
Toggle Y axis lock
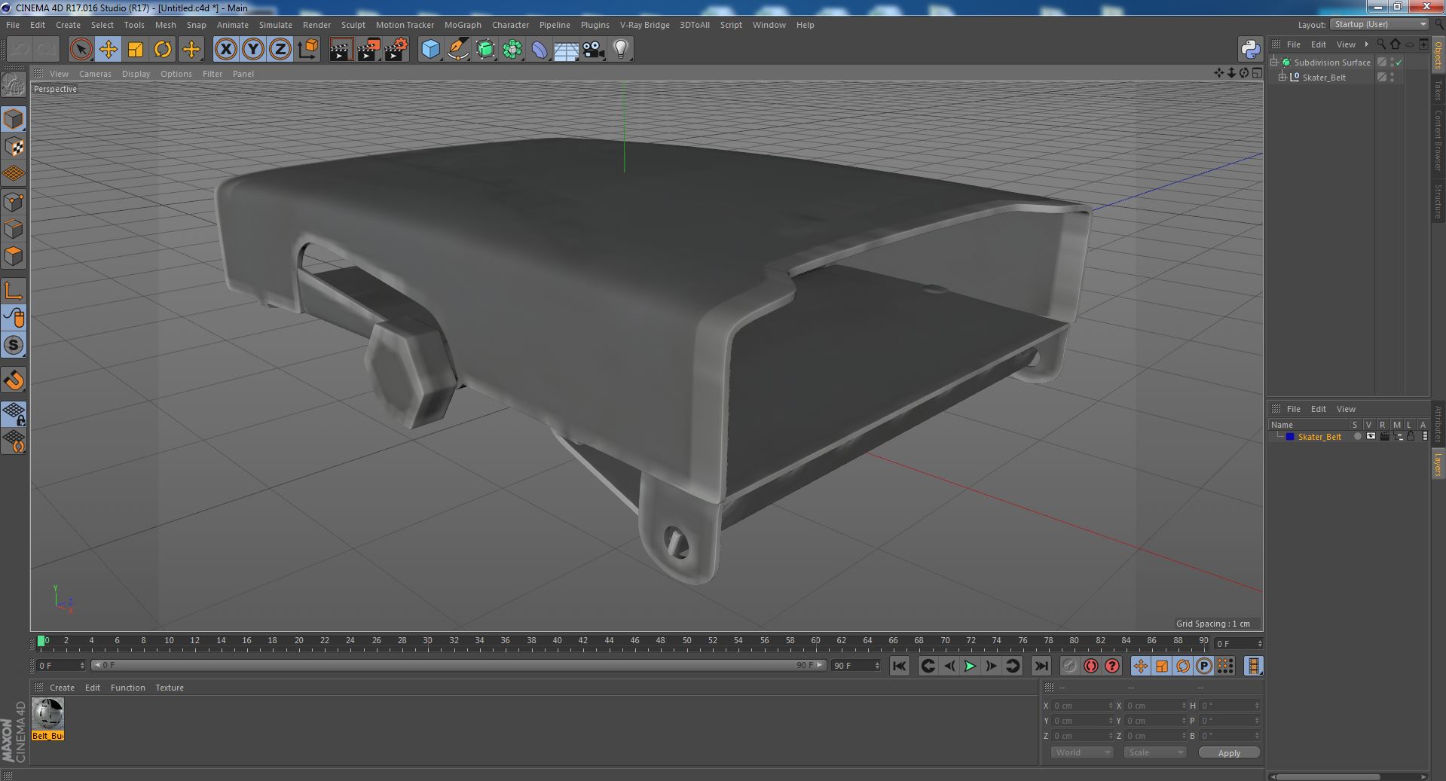253,50
